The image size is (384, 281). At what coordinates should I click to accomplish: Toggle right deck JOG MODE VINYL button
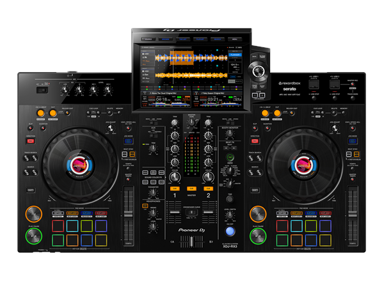pos(353,140)
